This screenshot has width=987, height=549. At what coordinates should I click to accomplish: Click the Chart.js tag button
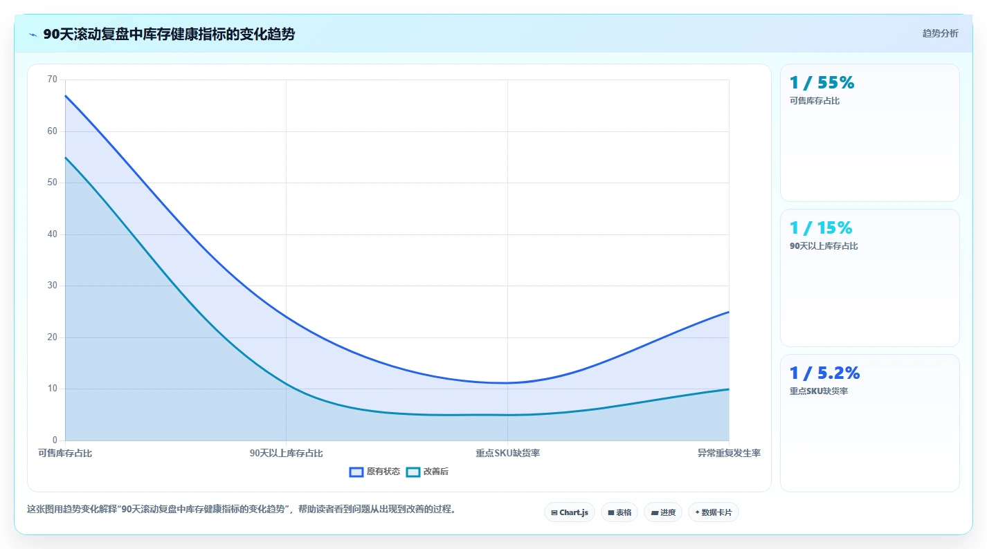tap(570, 512)
